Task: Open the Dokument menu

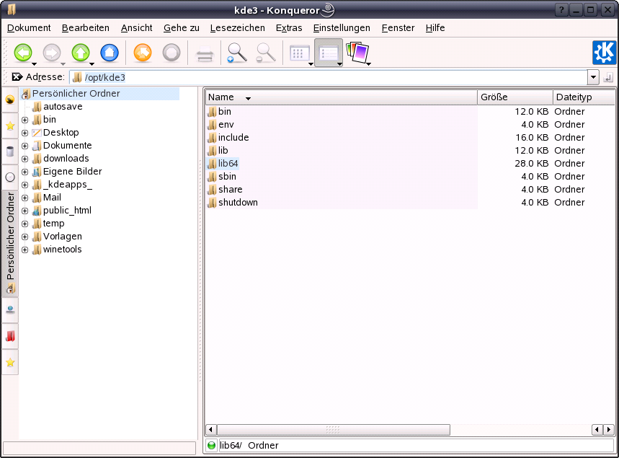Action: [x=29, y=28]
